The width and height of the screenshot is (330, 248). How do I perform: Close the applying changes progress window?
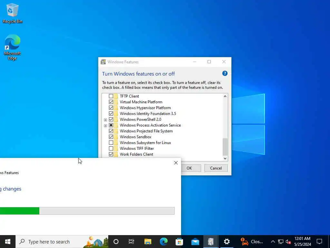[x=176, y=163]
